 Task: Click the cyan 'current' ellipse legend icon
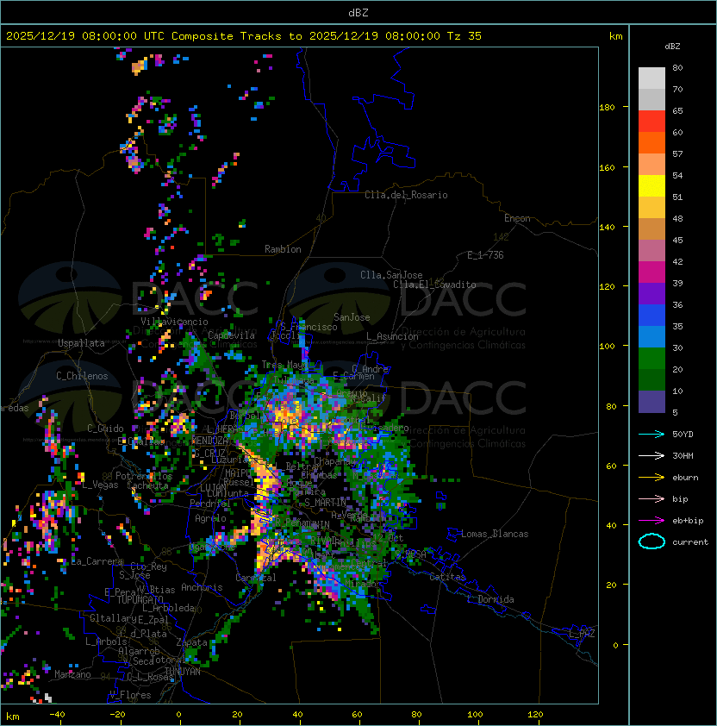point(652,541)
